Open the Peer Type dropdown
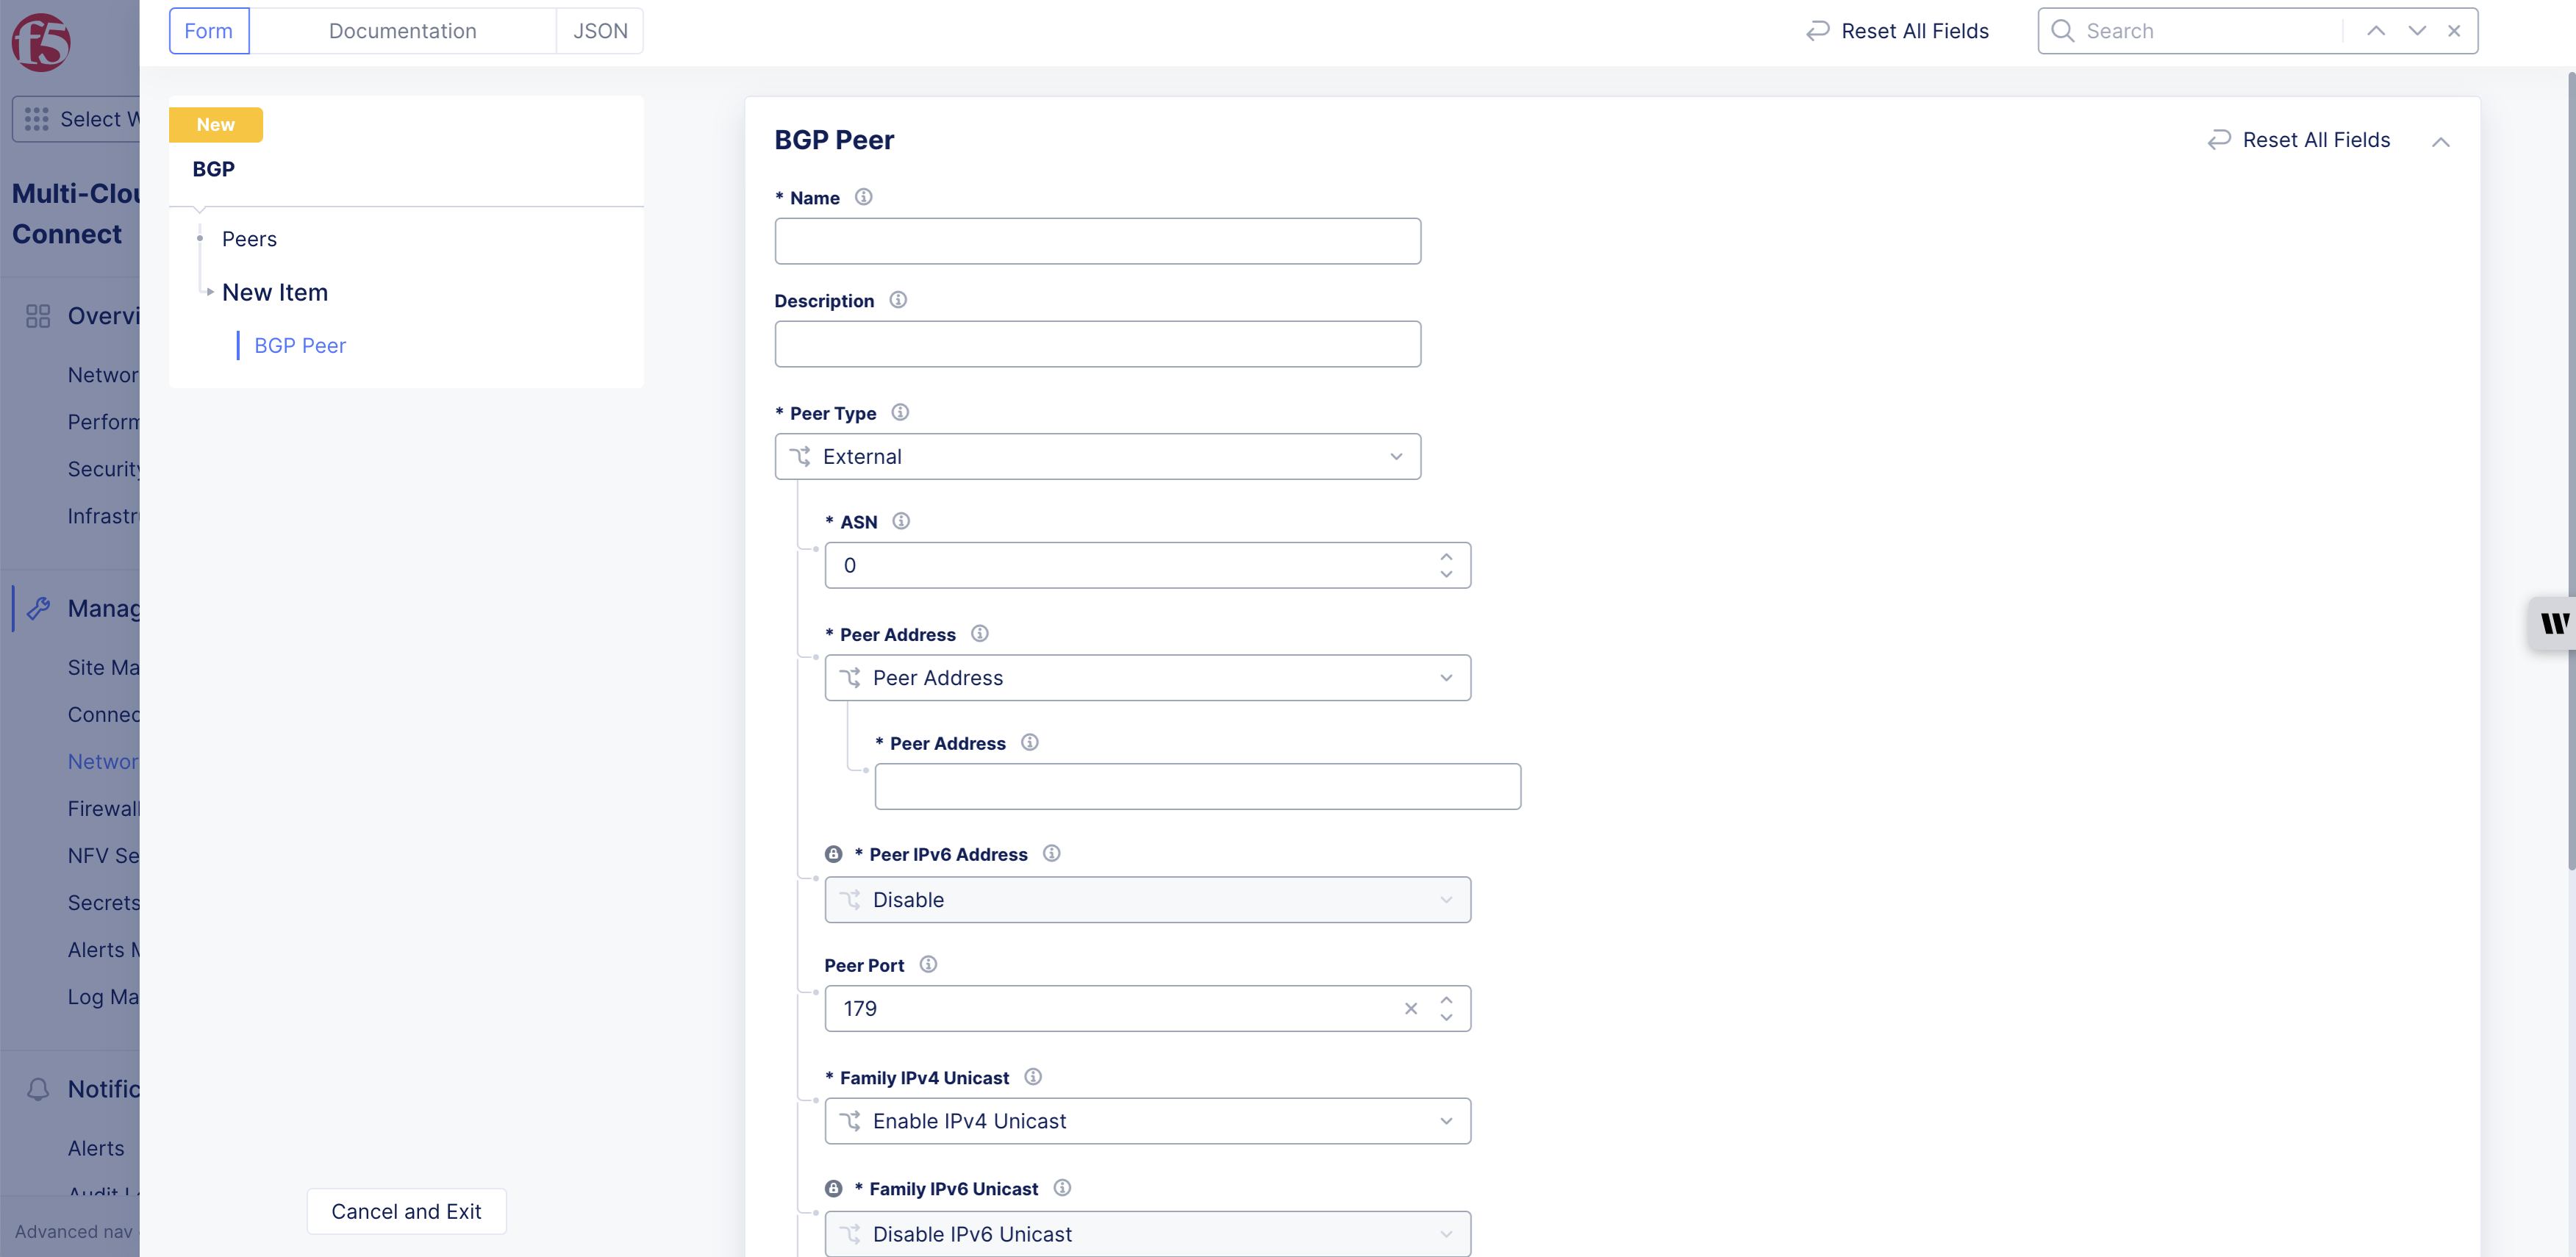 pos(1097,456)
